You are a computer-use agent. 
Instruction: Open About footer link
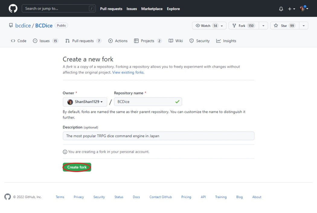click(x=257, y=197)
